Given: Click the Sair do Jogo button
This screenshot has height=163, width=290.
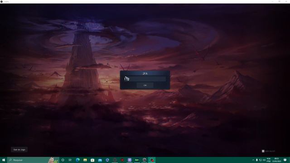Looking at the screenshot, I should pyautogui.click(x=19, y=150).
